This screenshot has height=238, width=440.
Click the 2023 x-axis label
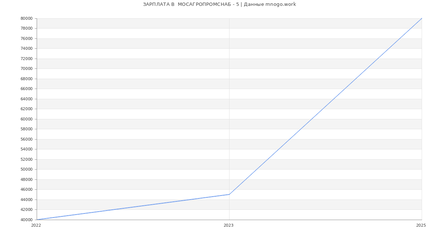point(228,225)
